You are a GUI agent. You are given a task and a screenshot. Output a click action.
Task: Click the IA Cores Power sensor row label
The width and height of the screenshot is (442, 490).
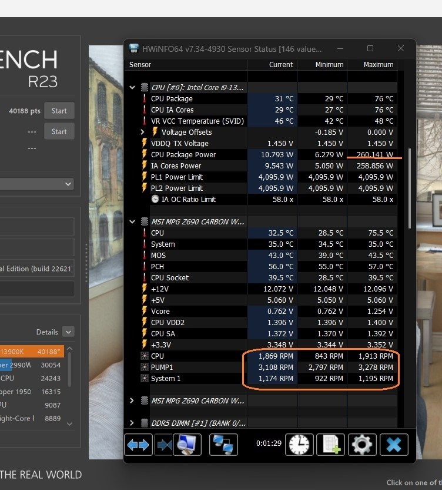[176, 166]
